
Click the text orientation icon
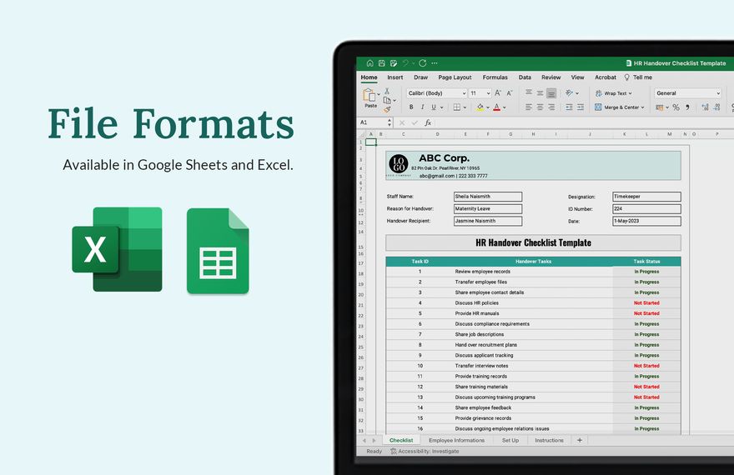coord(569,93)
